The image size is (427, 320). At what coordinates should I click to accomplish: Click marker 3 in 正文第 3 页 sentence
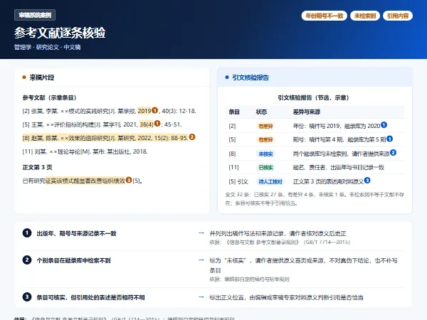point(129,180)
